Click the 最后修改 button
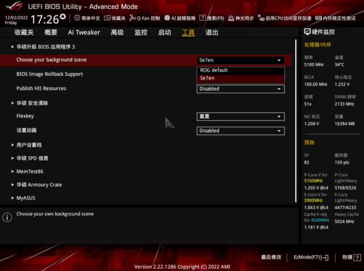The width and height of the screenshot is (364, 271). pos(271,257)
